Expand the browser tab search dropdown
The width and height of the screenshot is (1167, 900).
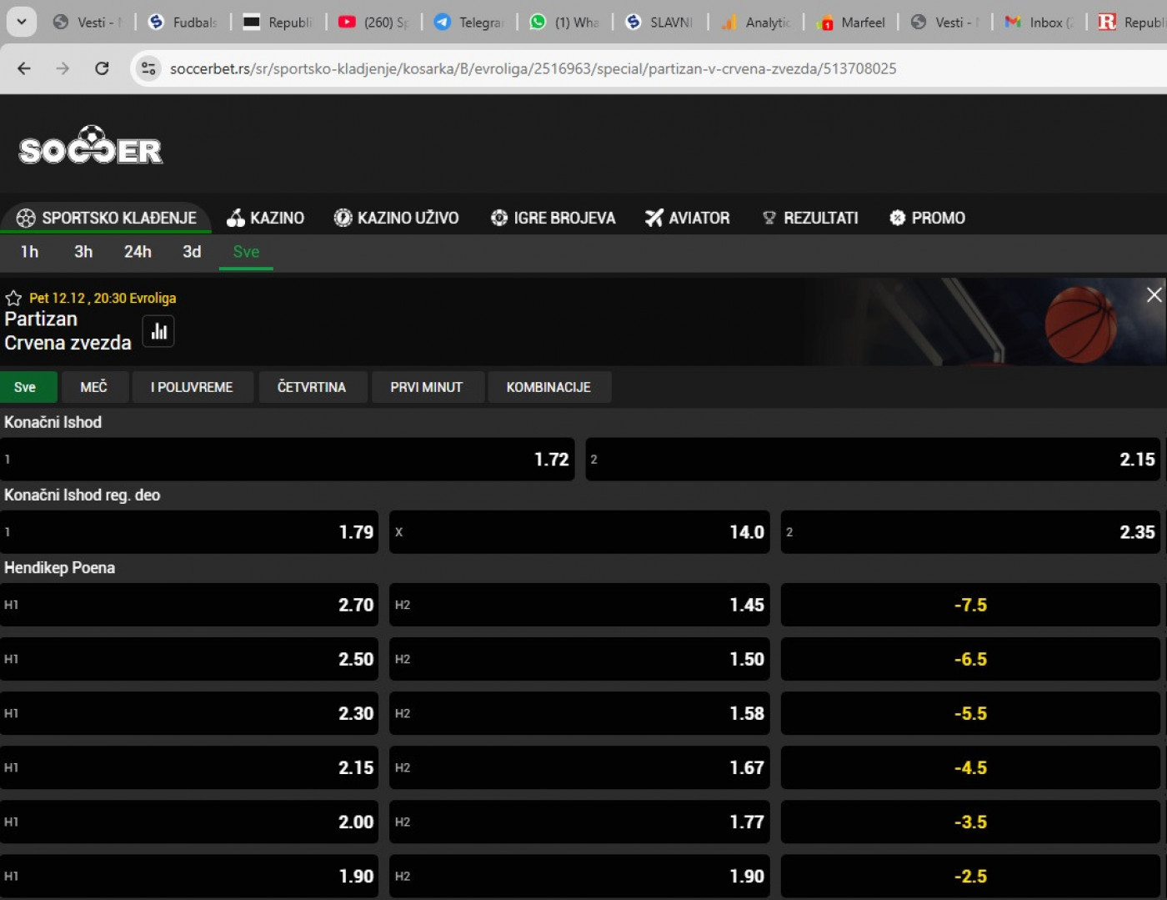(22, 22)
